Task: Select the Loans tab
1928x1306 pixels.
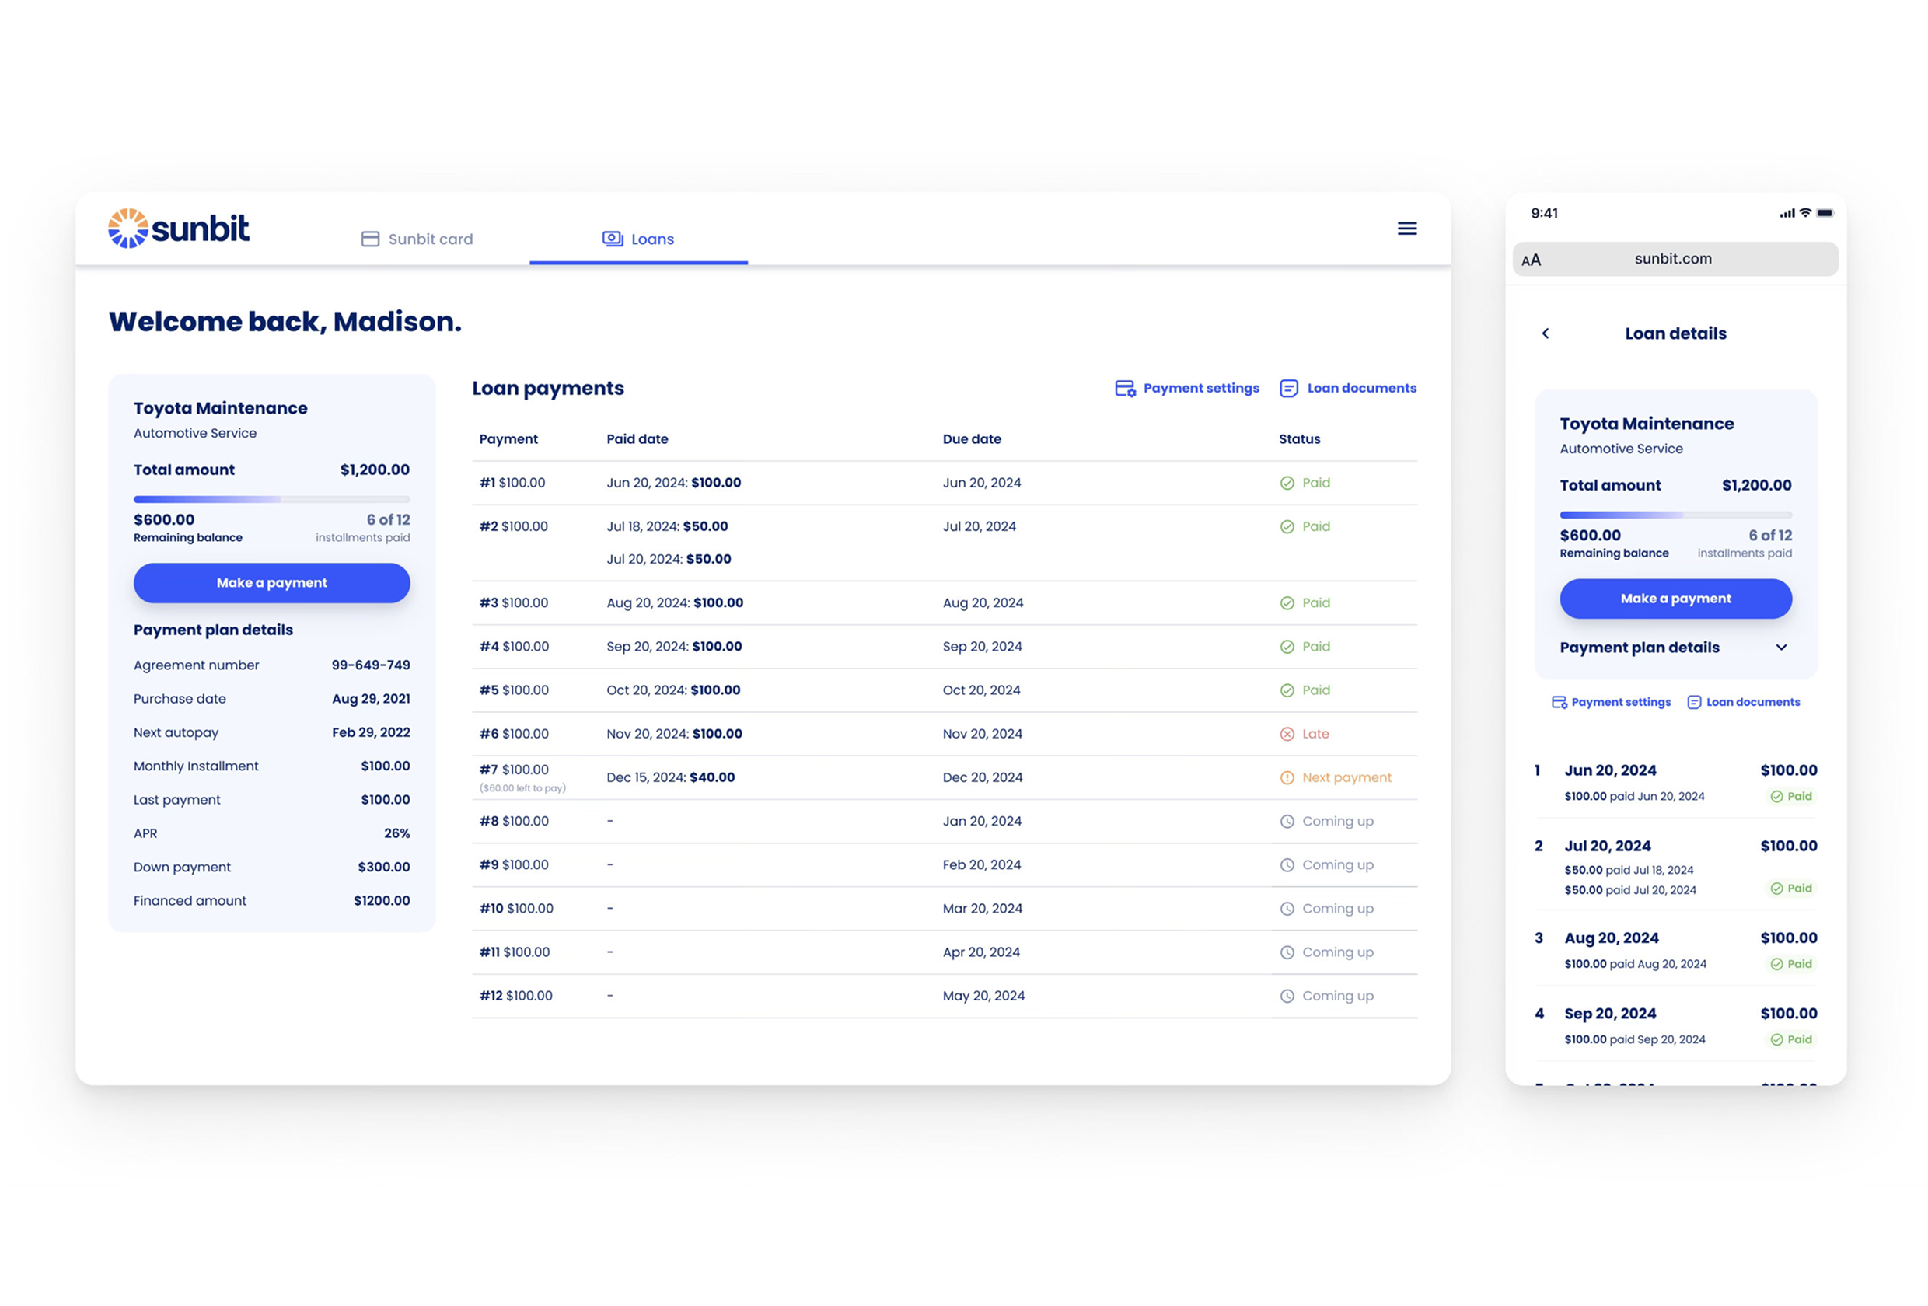Action: click(x=638, y=239)
